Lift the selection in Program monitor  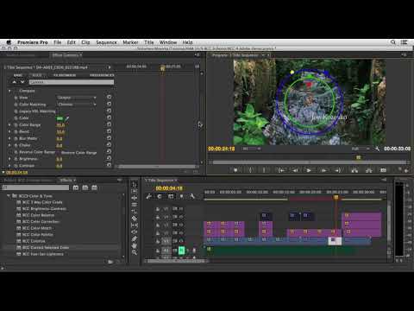click(x=354, y=170)
